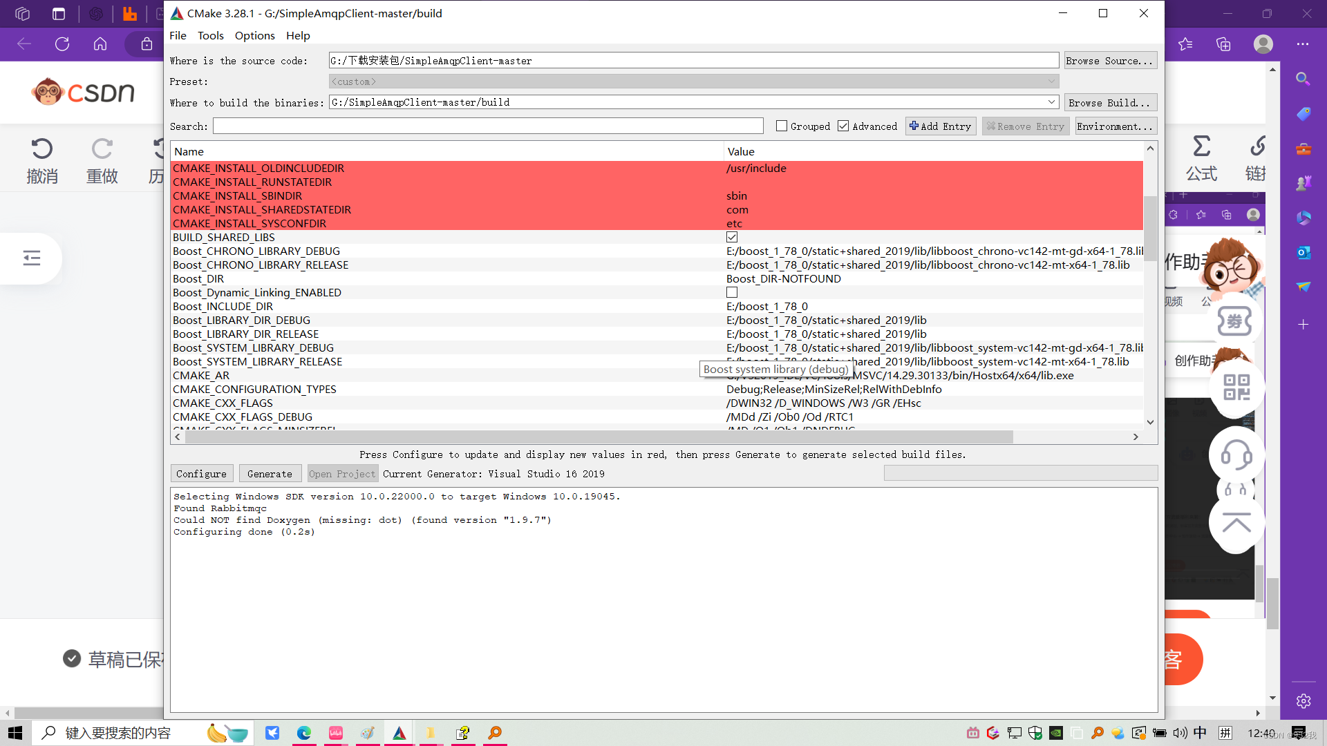Open the Options menu
Viewport: 1327px width, 746px height.
click(254, 35)
